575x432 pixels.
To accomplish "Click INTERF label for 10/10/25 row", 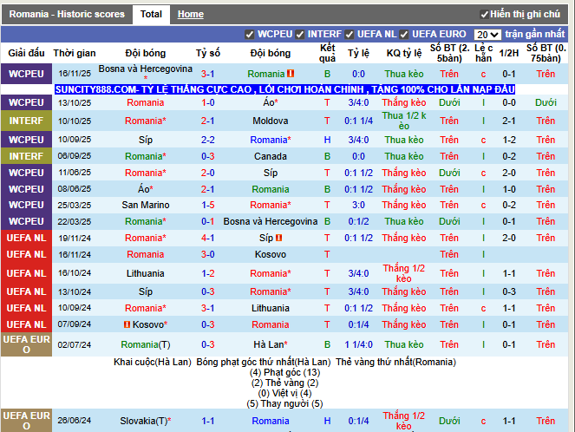I will pyautogui.click(x=26, y=121).
